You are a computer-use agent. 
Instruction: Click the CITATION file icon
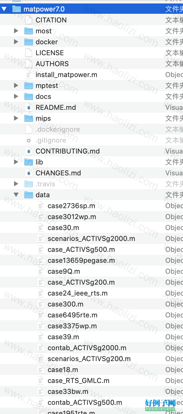pos(29,20)
